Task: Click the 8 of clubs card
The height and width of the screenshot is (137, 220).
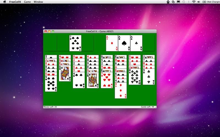Action: (51, 67)
